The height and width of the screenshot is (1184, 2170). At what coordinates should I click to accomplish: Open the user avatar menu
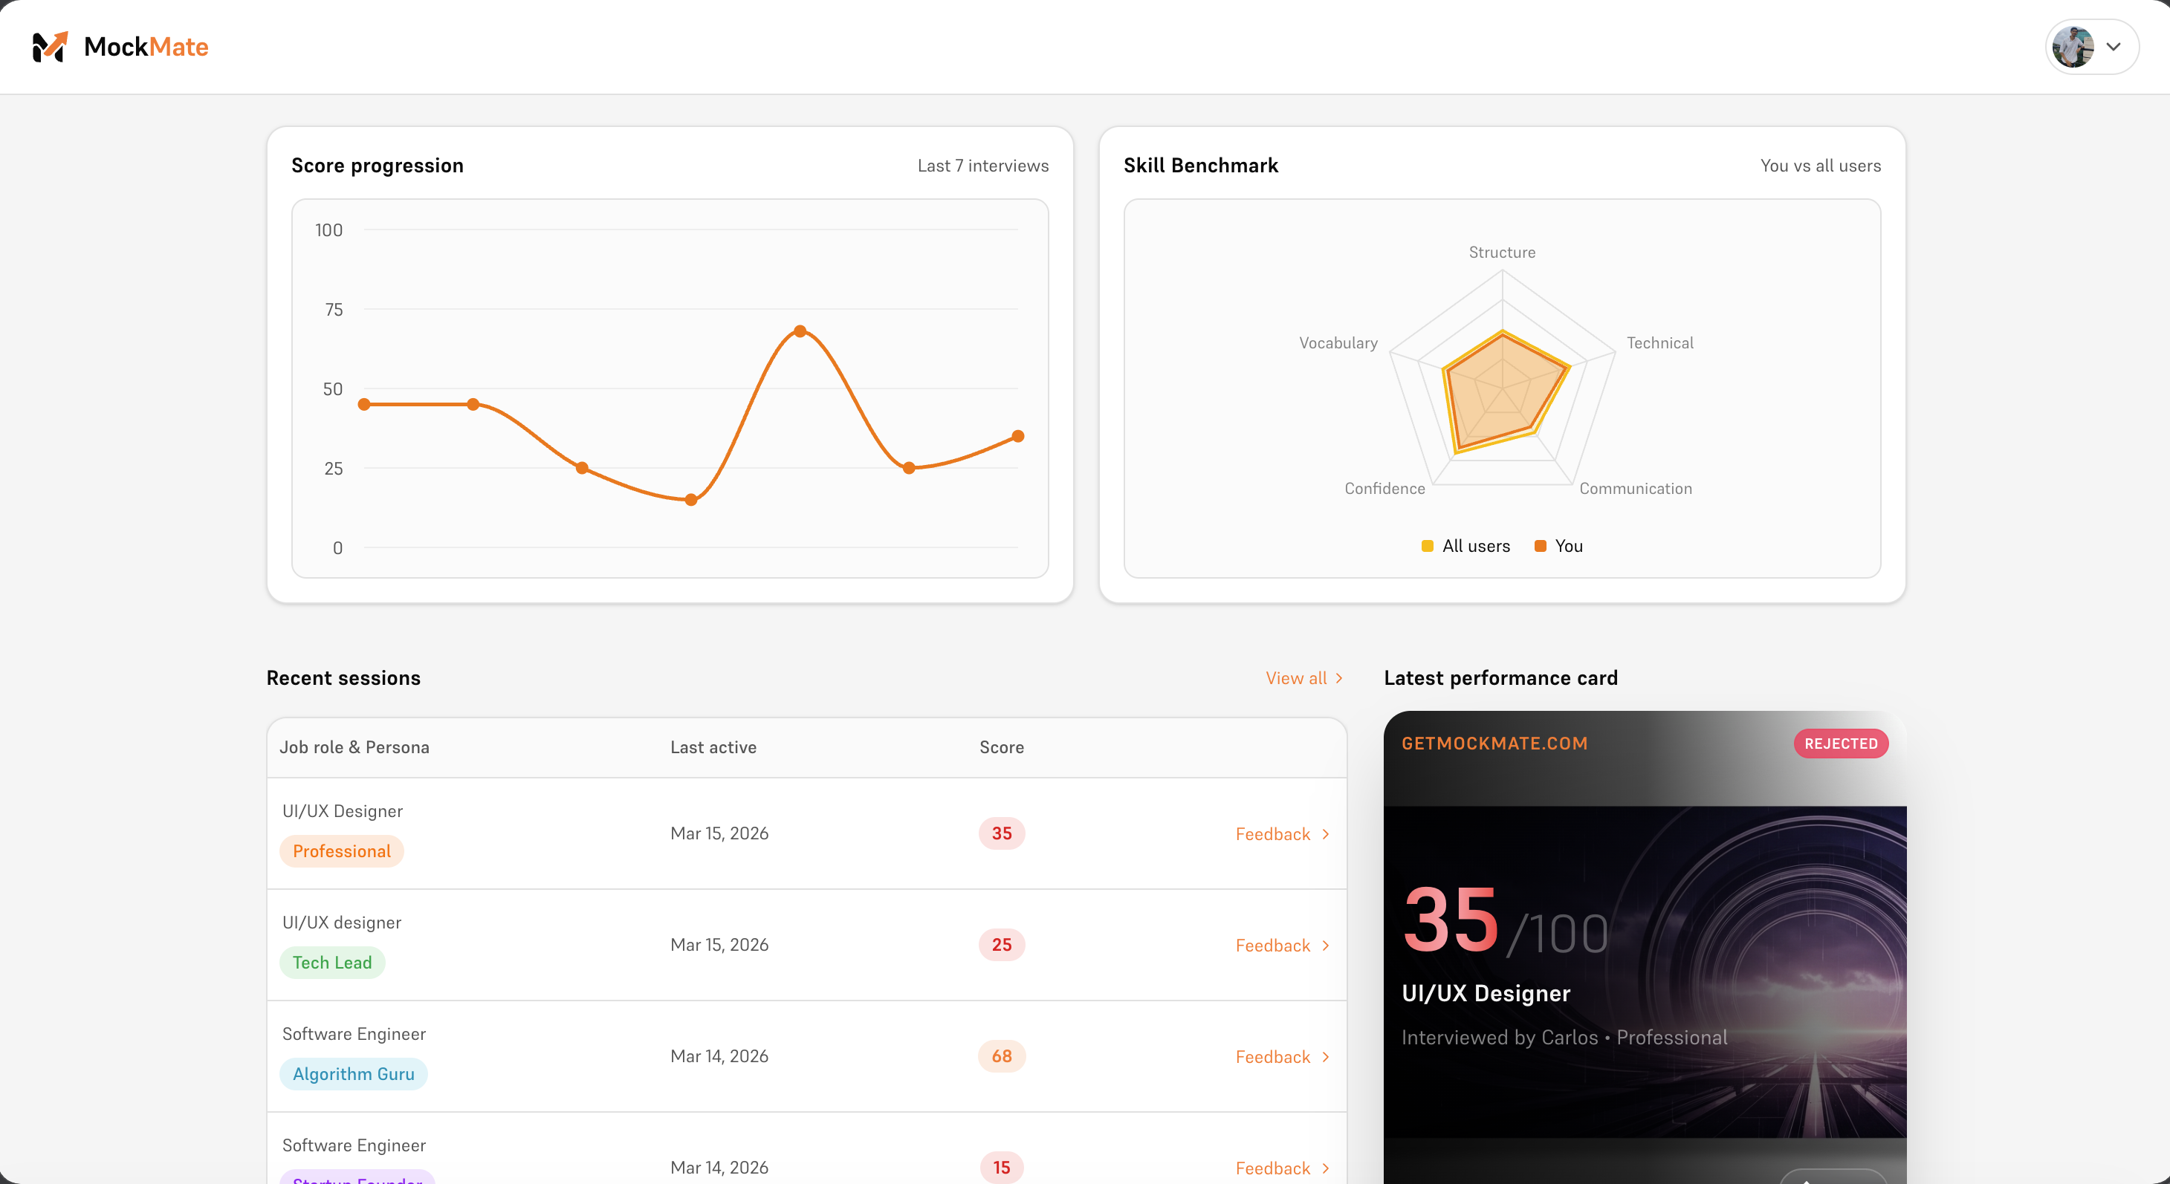(2073, 47)
